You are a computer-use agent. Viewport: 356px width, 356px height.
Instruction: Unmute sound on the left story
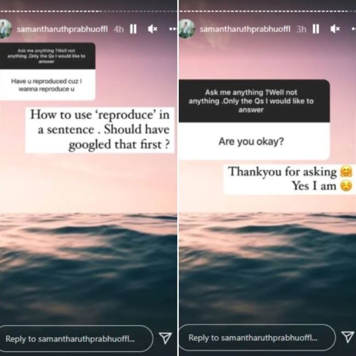[x=153, y=29]
